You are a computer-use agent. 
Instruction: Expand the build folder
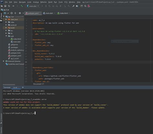coord(6,28)
